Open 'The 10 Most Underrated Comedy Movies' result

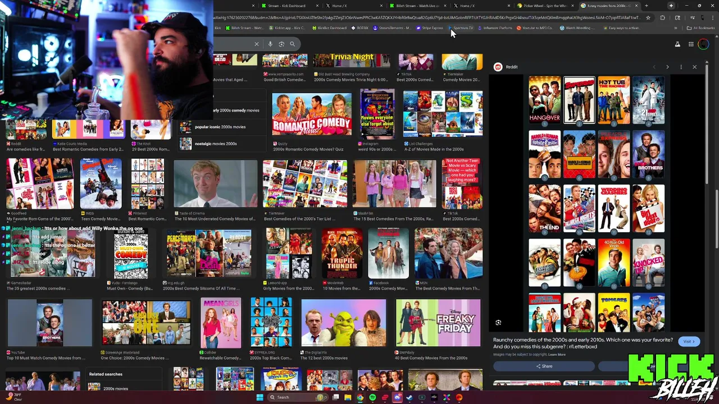(216, 184)
